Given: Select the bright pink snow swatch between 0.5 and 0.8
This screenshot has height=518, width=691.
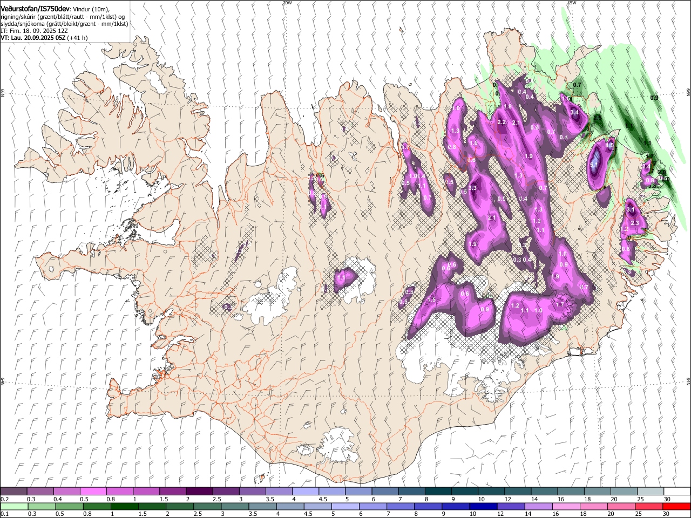Looking at the screenshot, I should (x=93, y=492).
